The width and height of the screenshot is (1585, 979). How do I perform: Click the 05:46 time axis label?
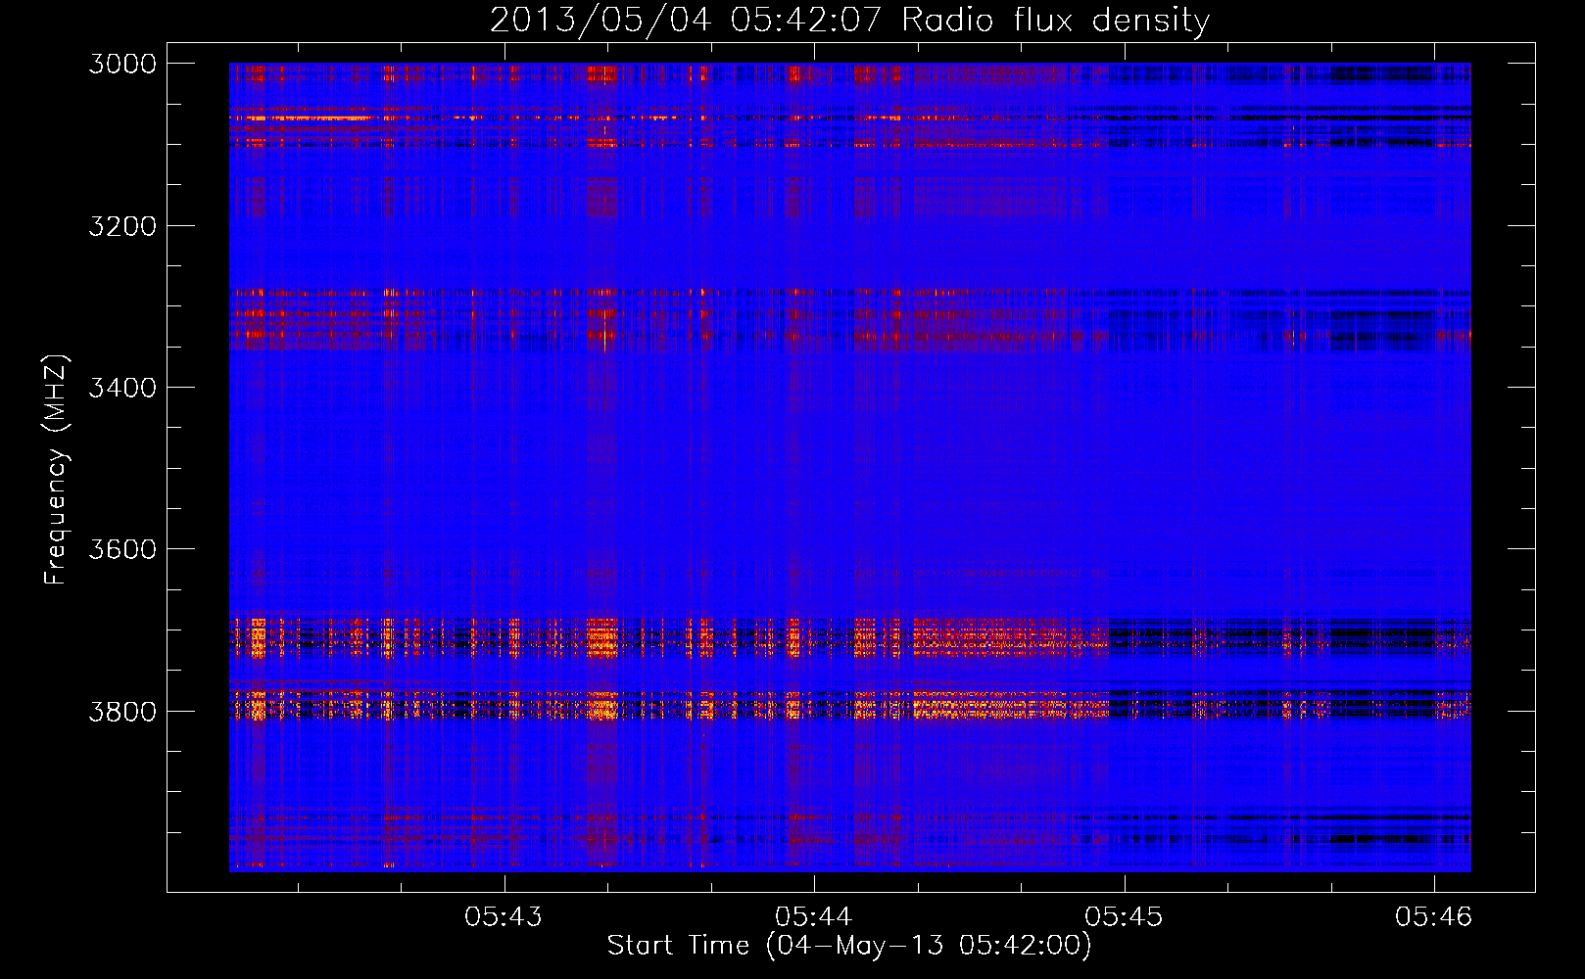pos(1434,917)
